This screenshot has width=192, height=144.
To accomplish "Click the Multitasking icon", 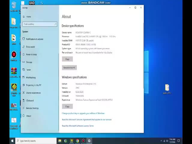I will [x=24, y=77].
